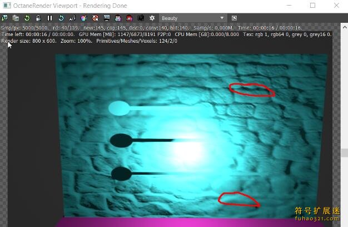Pause rendering with the pause button
This screenshot has height=227, width=348.
click(x=49, y=18)
